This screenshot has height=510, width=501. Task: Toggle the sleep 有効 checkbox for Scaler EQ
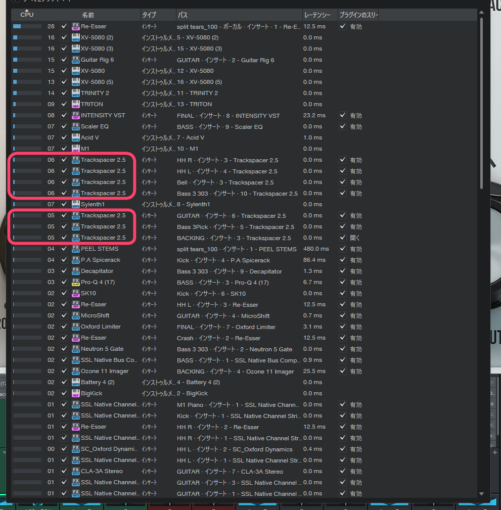343,126
